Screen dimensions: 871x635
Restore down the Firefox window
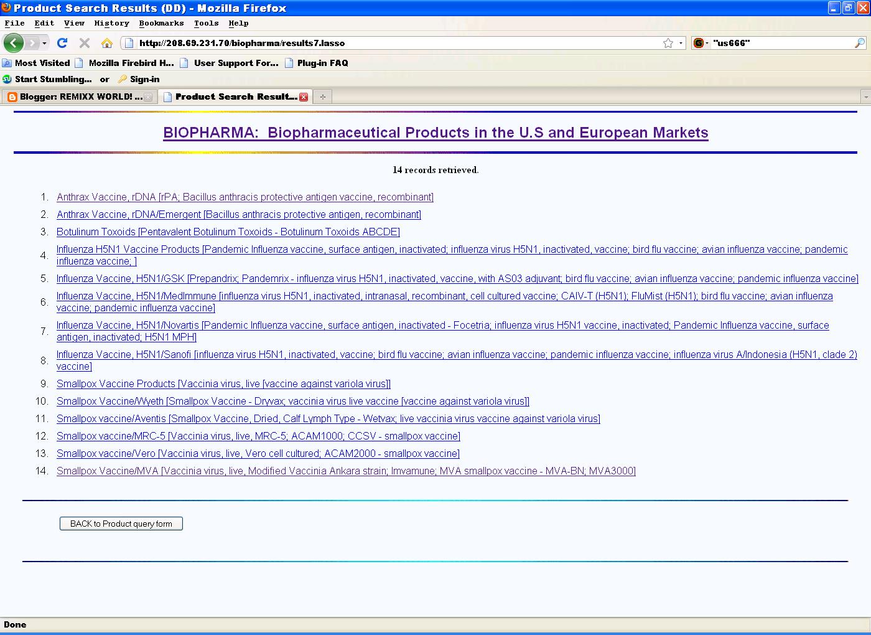tap(849, 8)
